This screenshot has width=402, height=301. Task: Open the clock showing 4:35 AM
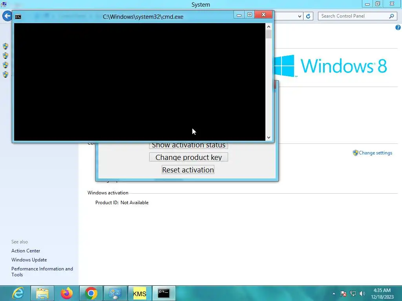click(x=382, y=294)
